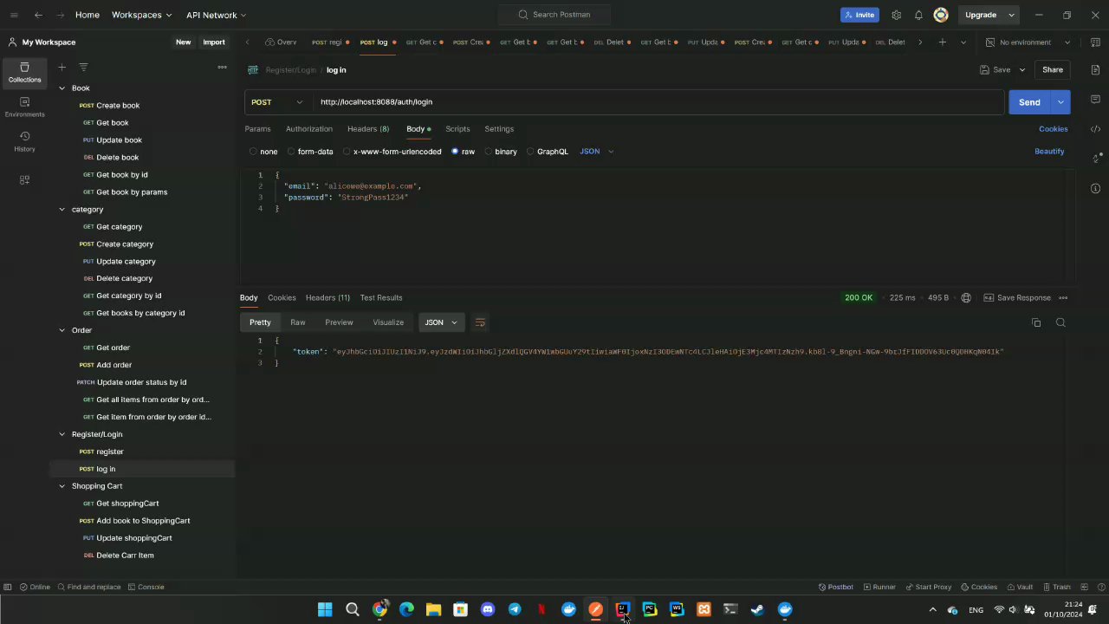The width and height of the screenshot is (1109, 624).
Task: Select the none body type
Action: coord(263,152)
